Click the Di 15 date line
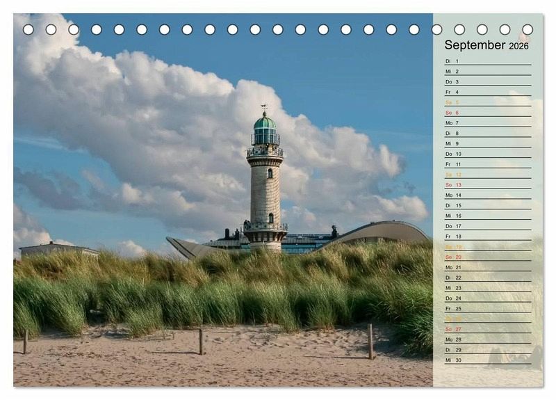The height and width of the screenshot is (400, 556). [x=487, y=206]
